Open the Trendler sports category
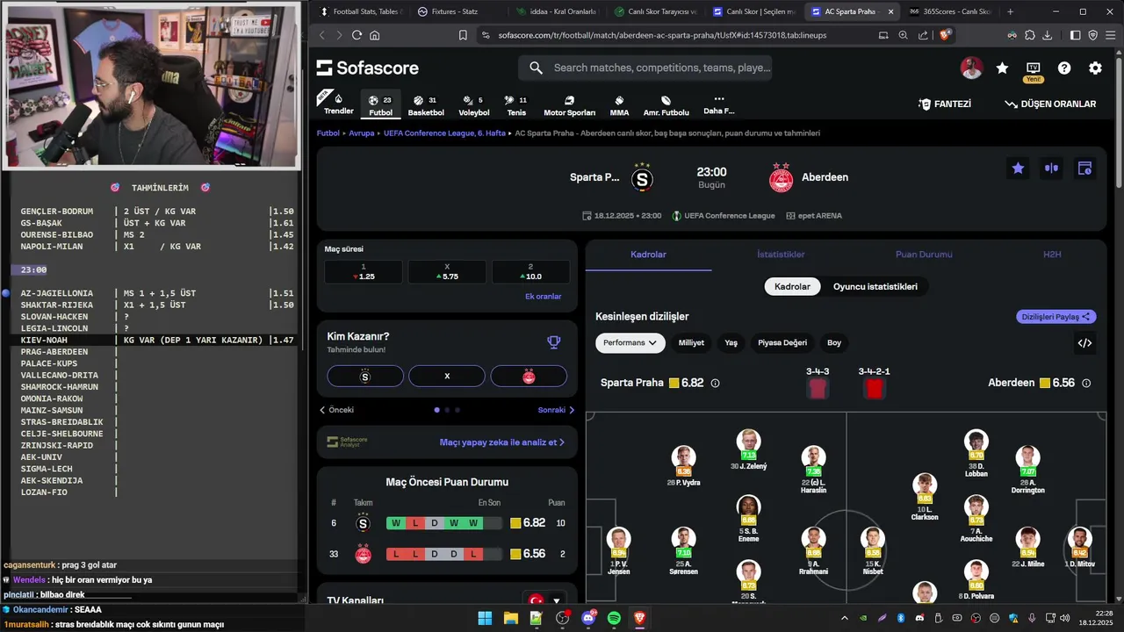The image size is (1124, 632). tap(339, 104)
